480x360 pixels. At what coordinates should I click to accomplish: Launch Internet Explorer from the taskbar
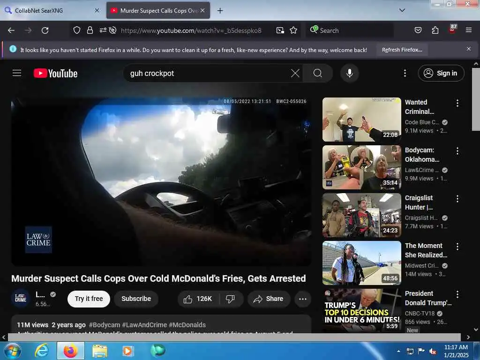42,351
